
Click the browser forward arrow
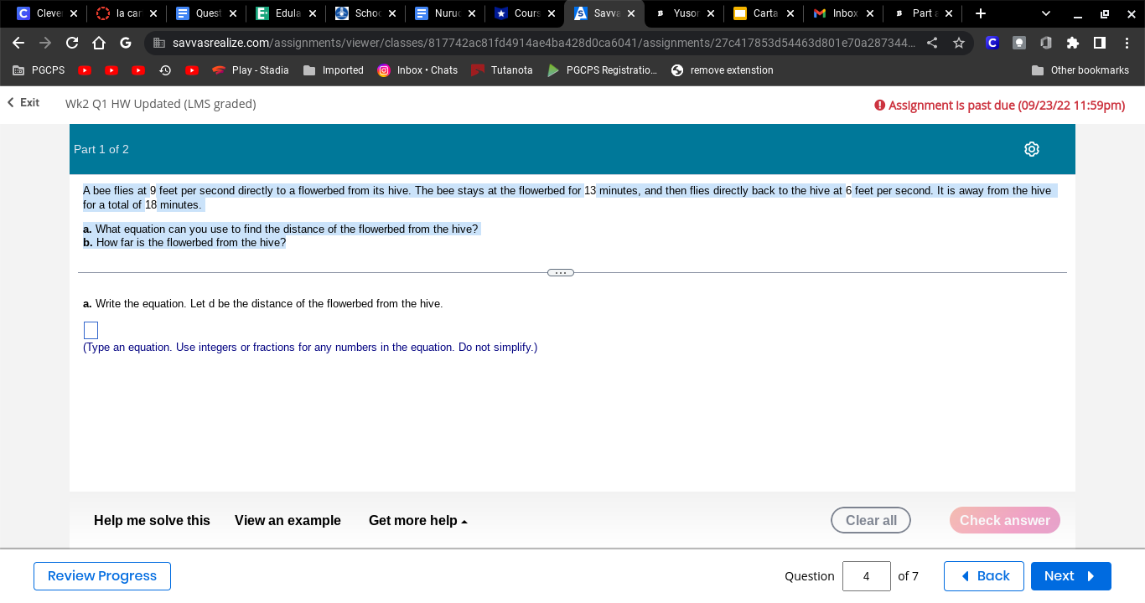tap(45, 43)
